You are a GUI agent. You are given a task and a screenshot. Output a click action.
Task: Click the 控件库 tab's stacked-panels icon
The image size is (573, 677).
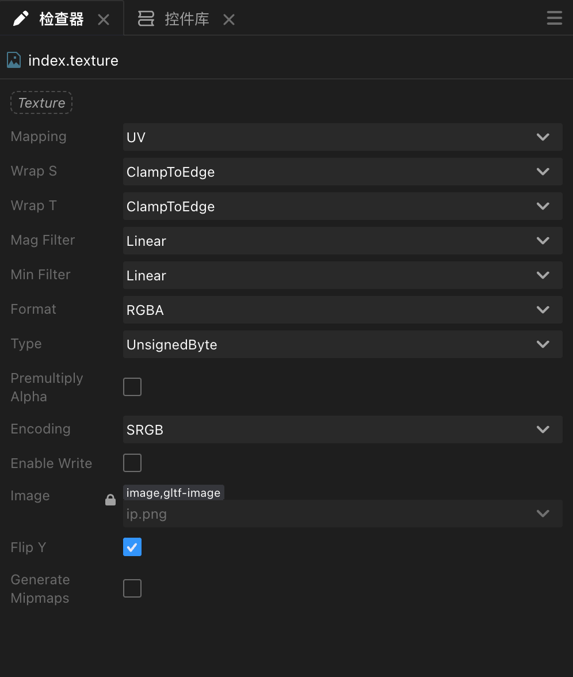146,18
